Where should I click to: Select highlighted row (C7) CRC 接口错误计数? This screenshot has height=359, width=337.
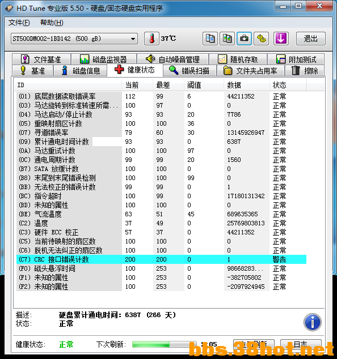click(161, 259)
